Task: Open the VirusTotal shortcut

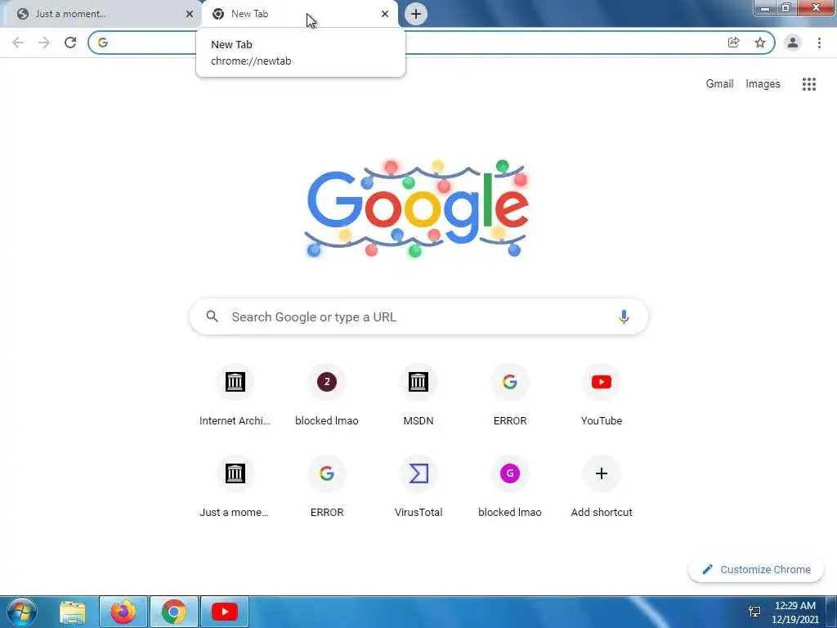Action: pyautogui.click(x=418, y=487)
